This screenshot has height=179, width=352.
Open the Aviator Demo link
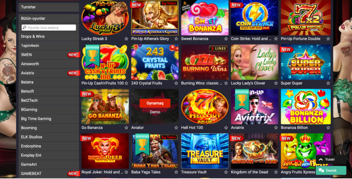coord(155,112)
